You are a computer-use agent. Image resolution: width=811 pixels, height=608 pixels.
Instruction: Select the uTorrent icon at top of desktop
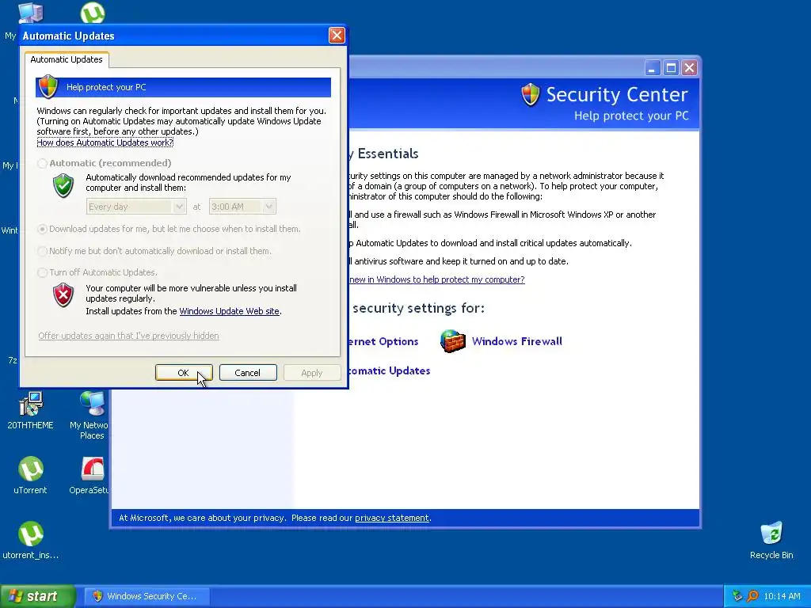[x=93, y=13]
